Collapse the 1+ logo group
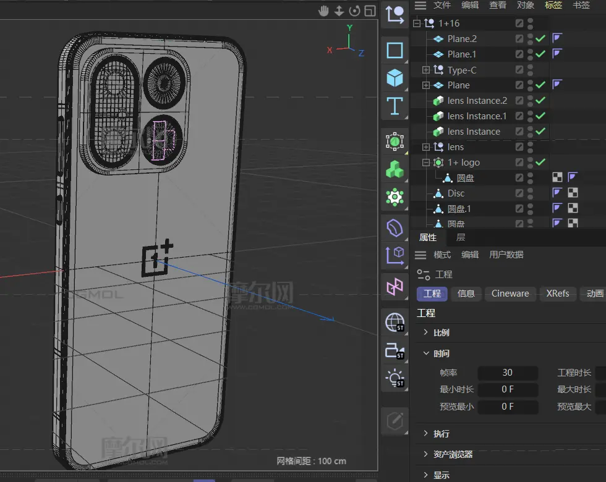 tap(426, 163)
